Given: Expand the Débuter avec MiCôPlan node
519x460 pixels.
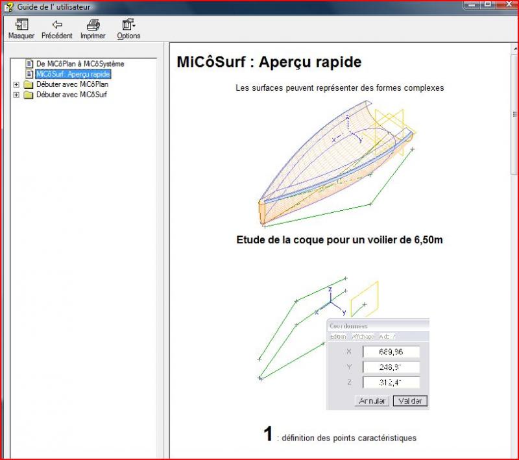Looking at the screenshot, I should click(x=16, y=85).
